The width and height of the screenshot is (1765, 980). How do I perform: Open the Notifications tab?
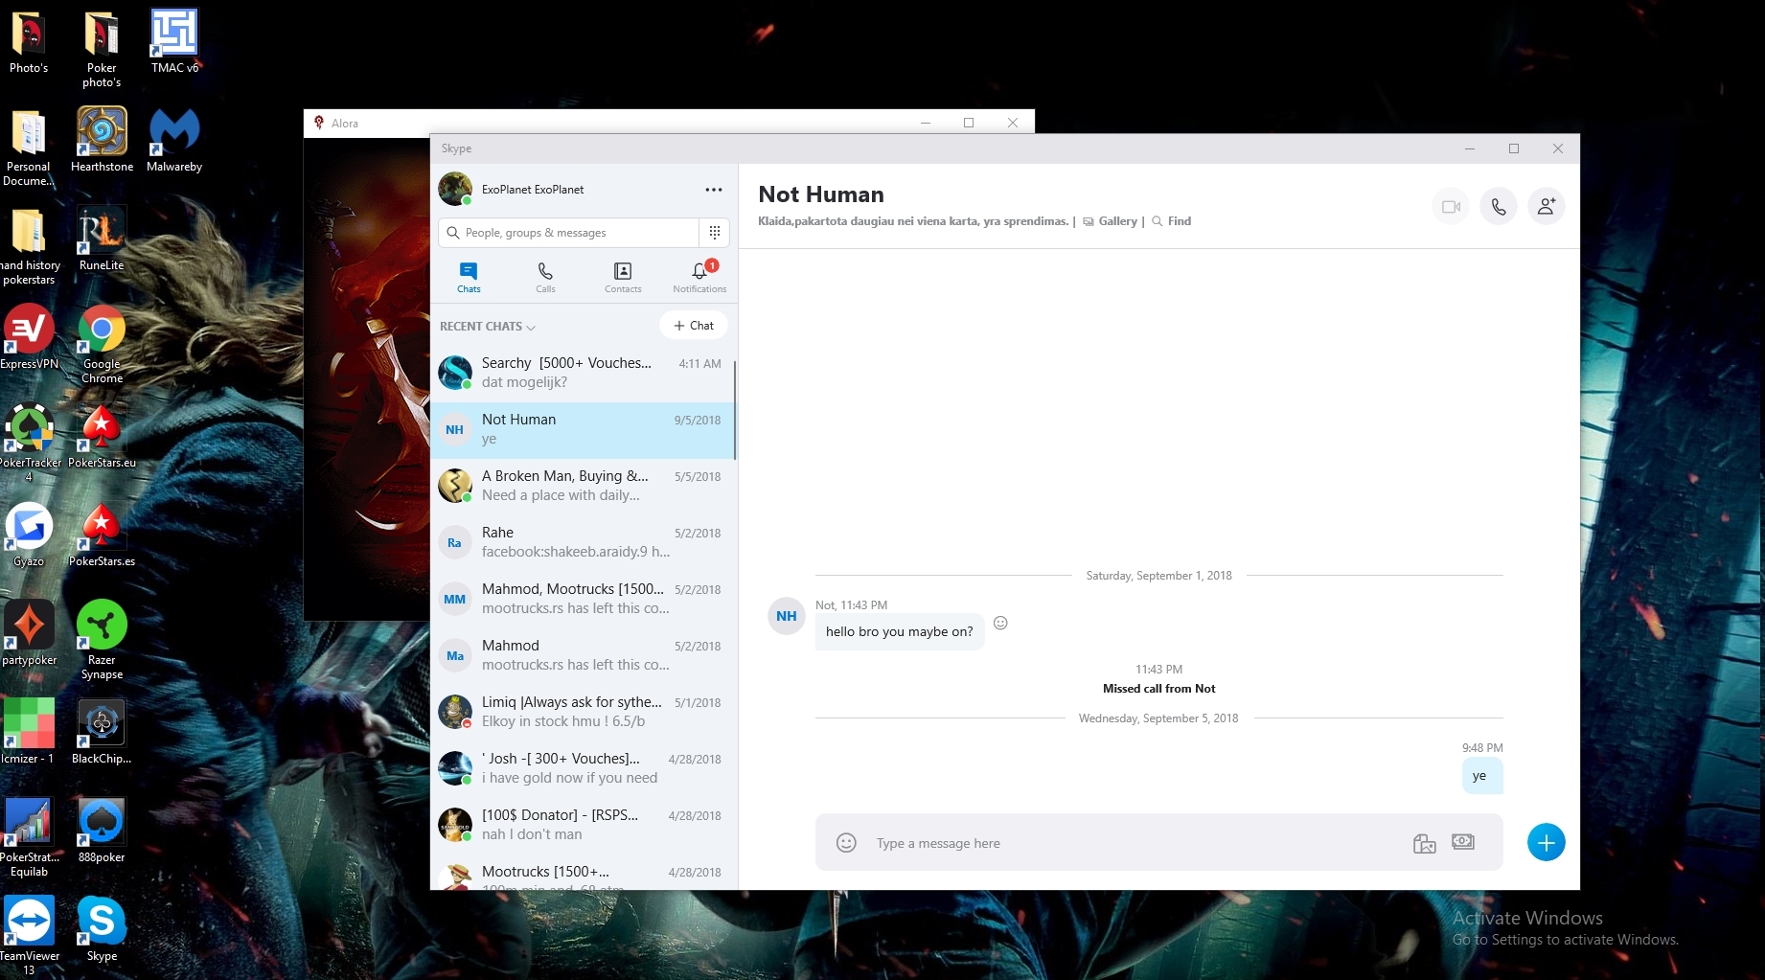[x=699, y=277]
